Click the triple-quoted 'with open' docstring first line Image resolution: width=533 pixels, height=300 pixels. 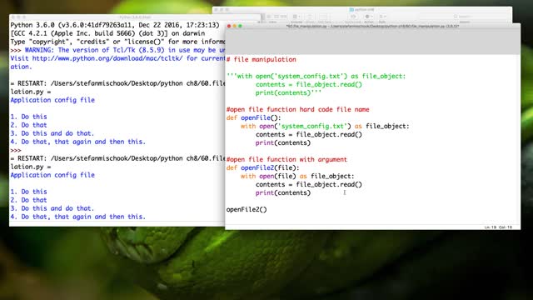316,76
